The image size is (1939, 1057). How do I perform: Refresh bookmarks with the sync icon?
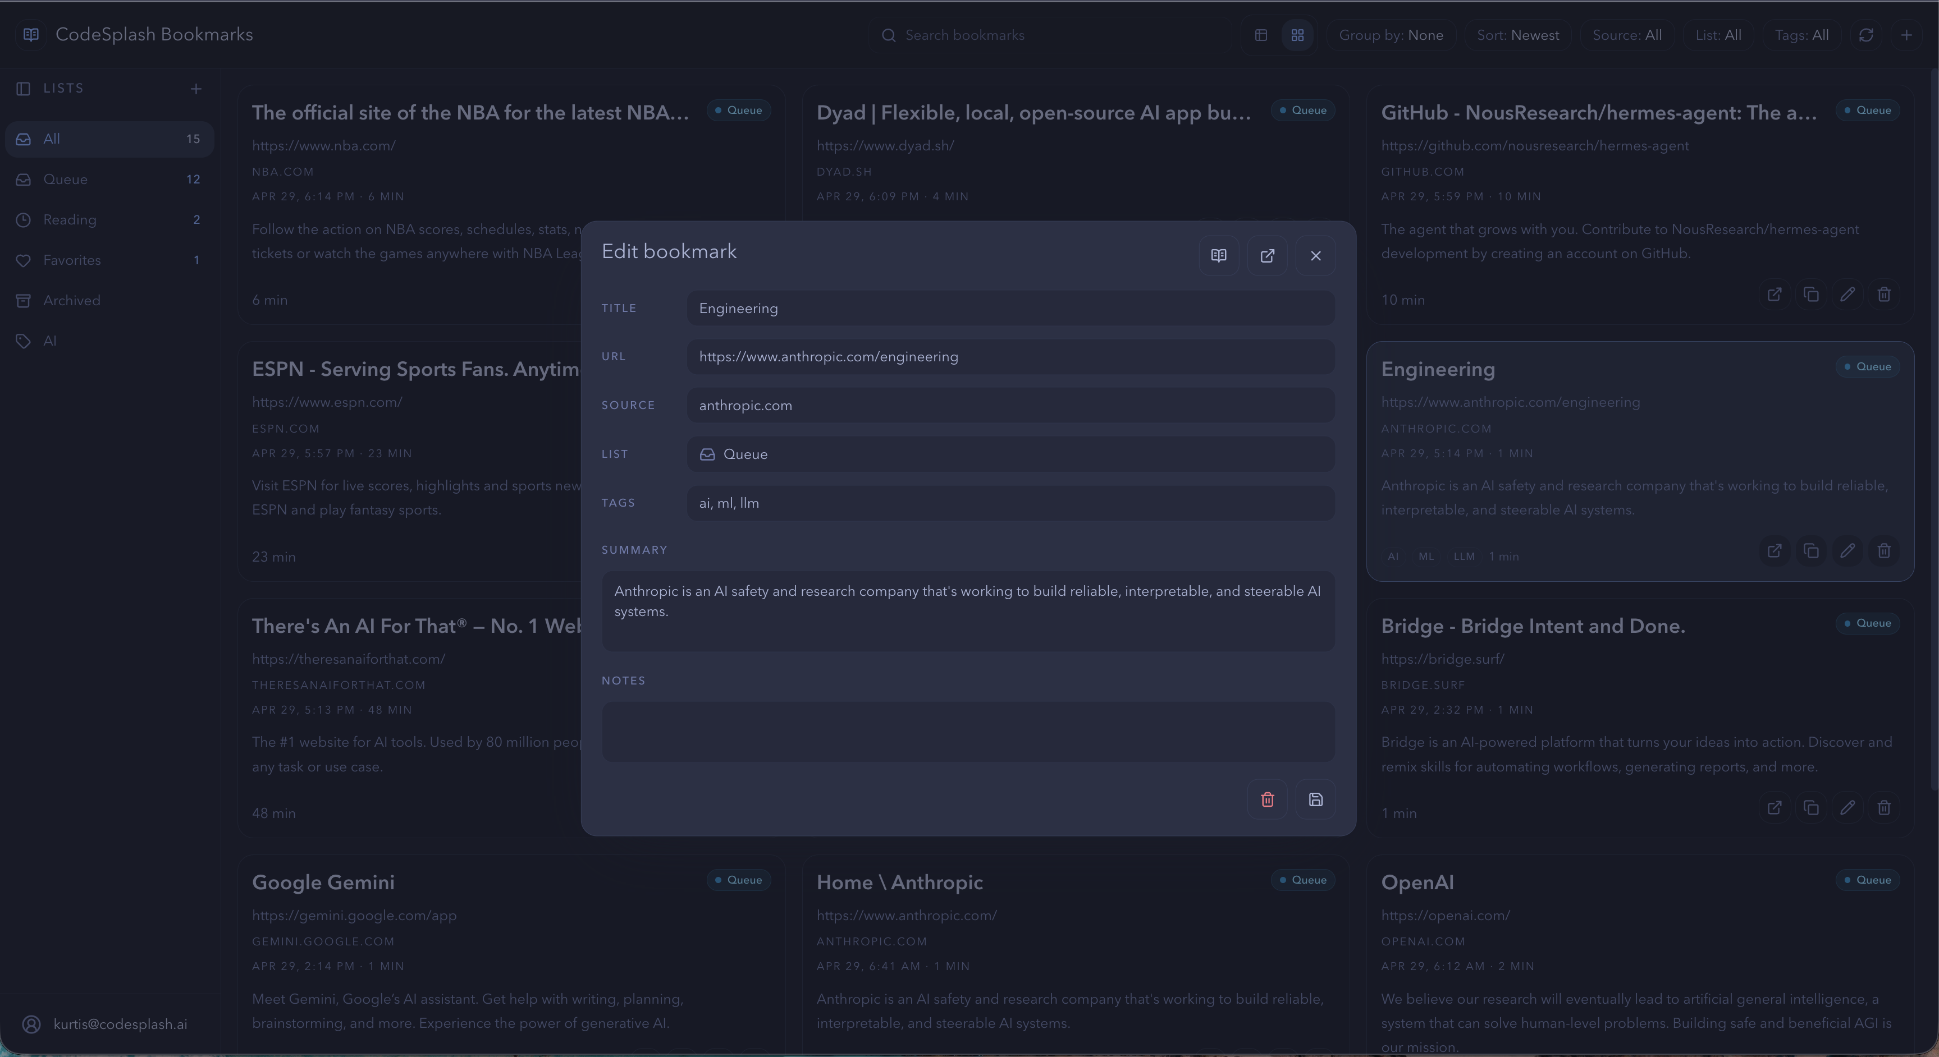[1865, 35]
